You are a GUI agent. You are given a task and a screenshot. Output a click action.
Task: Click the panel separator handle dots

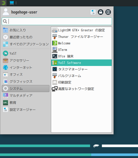16,3
